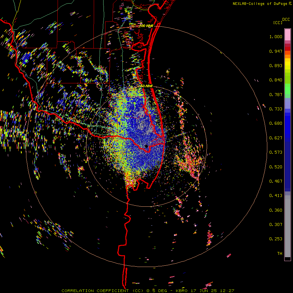293x293 pixels.
Task: Click the 0.520 scale value
Action: 276,167
